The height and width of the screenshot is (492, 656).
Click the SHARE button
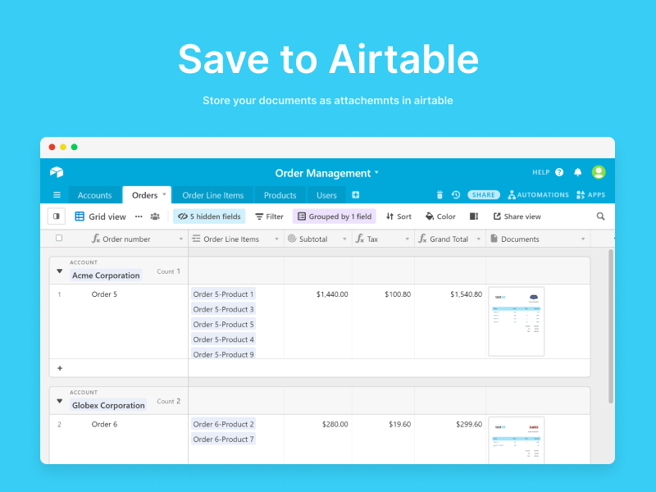484,195
